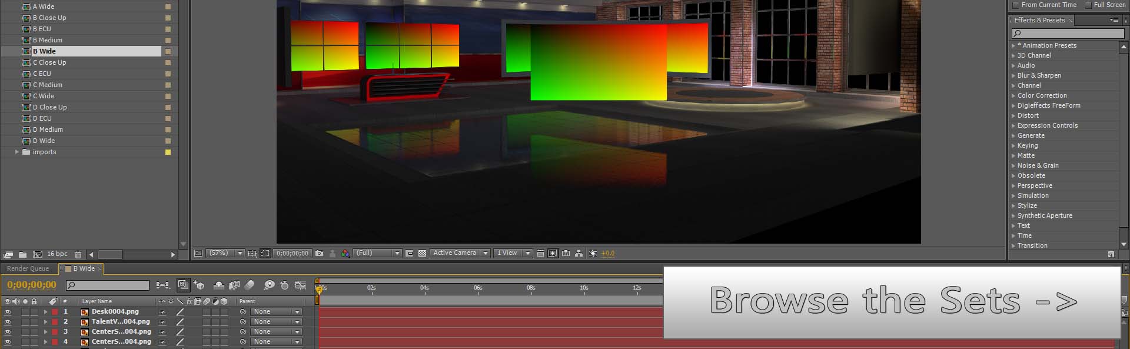The image size is (1130, 349).
Task: Click the viewer current time 0;00;00;00
Action: point(293,254)
